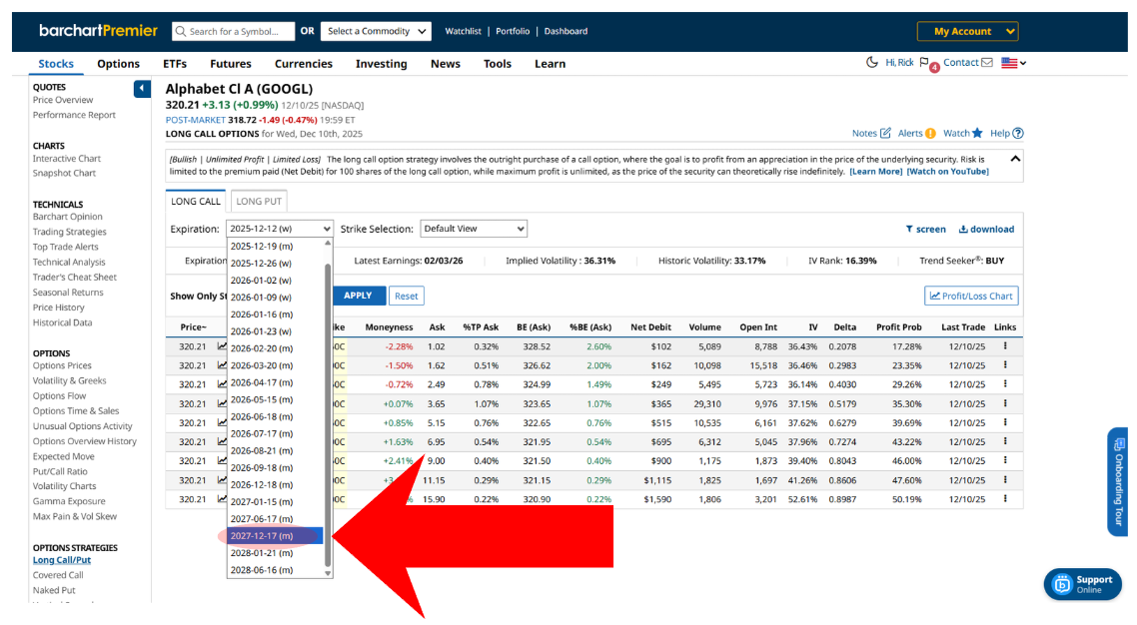Open the notifications flag icon

924,63
